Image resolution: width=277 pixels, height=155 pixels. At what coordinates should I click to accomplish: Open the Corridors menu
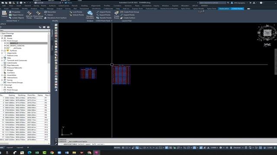coord(117,6)
